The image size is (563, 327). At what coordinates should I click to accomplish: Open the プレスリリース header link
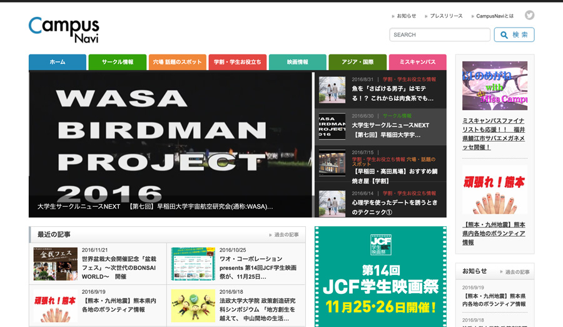(446, 16)
